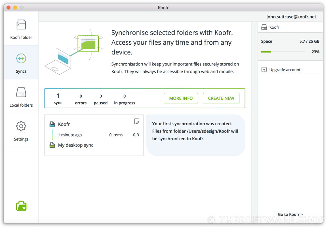Click the blue Koofr file icon in sync card
Viewport: 327px width, 227px height.
point(52,124)
